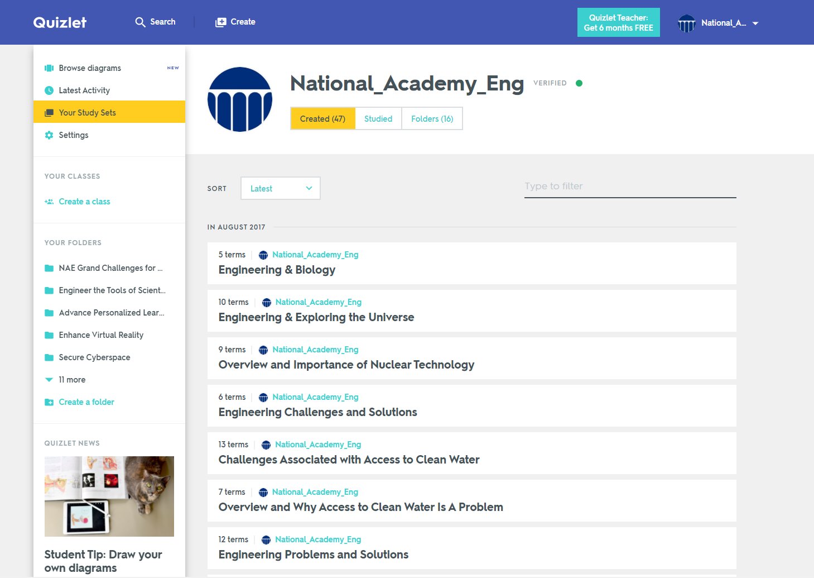Open Browse diagrams in sidebar

tap(109, 68)
